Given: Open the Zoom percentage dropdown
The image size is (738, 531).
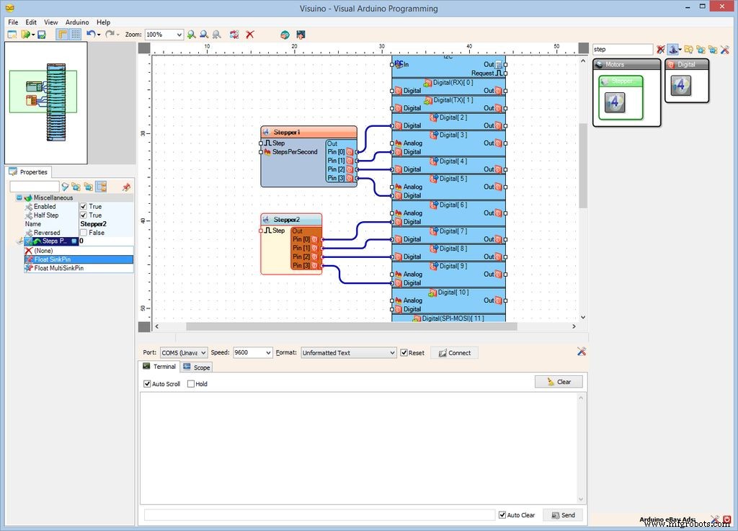Looking at the screenshot, I should click(x=179, y=34).
